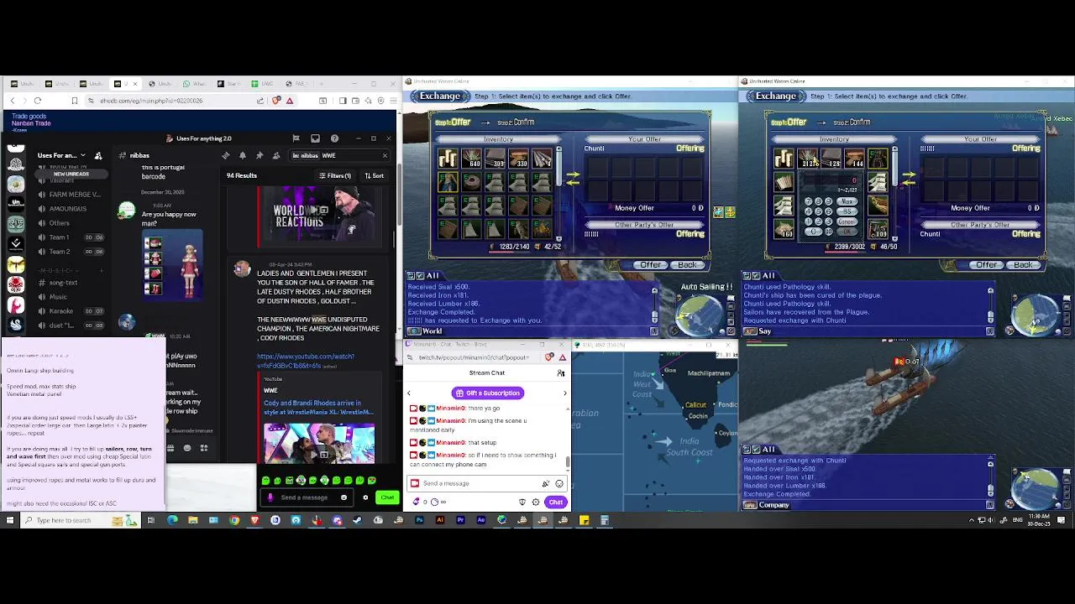1075x604 pixels.
Task: Join the Team 1 voice channel
Action: [71, 237]
